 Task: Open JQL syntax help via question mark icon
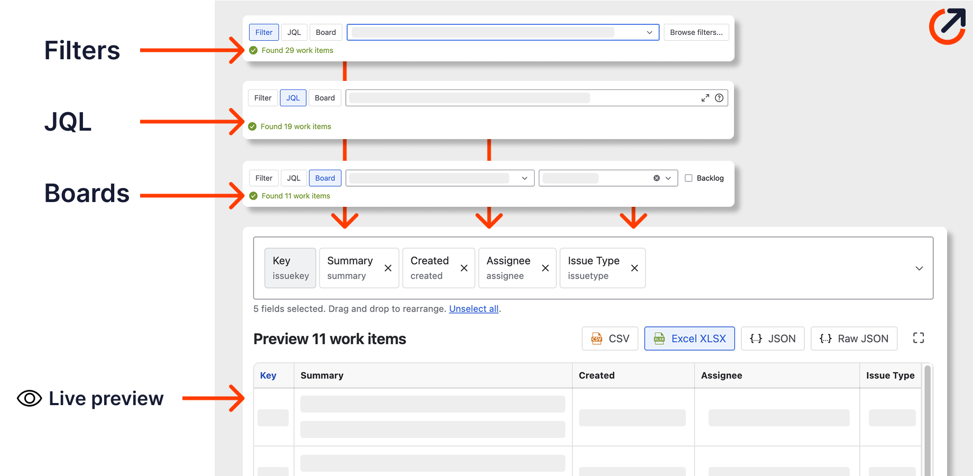point(719,97)
